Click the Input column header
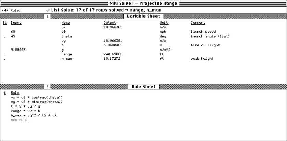This screenshot has height=141, width=287. tap(16, 23)
